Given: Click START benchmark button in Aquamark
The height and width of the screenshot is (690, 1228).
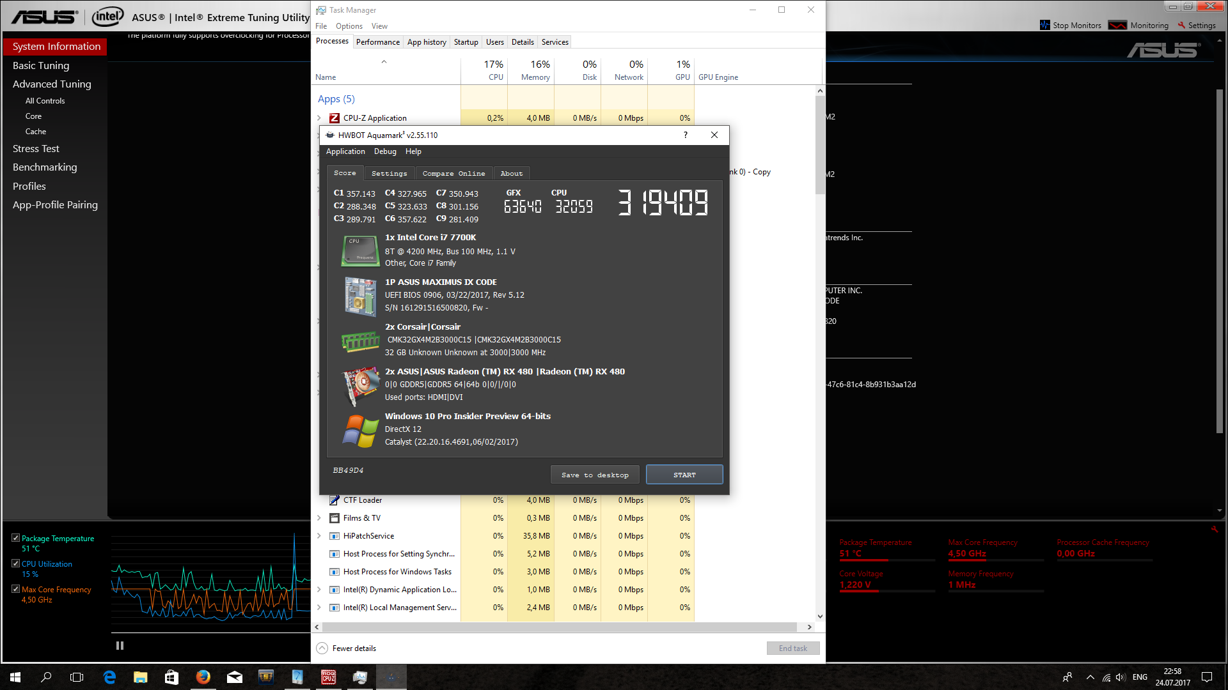Looking at the screenshot, I should click(684, 475).
